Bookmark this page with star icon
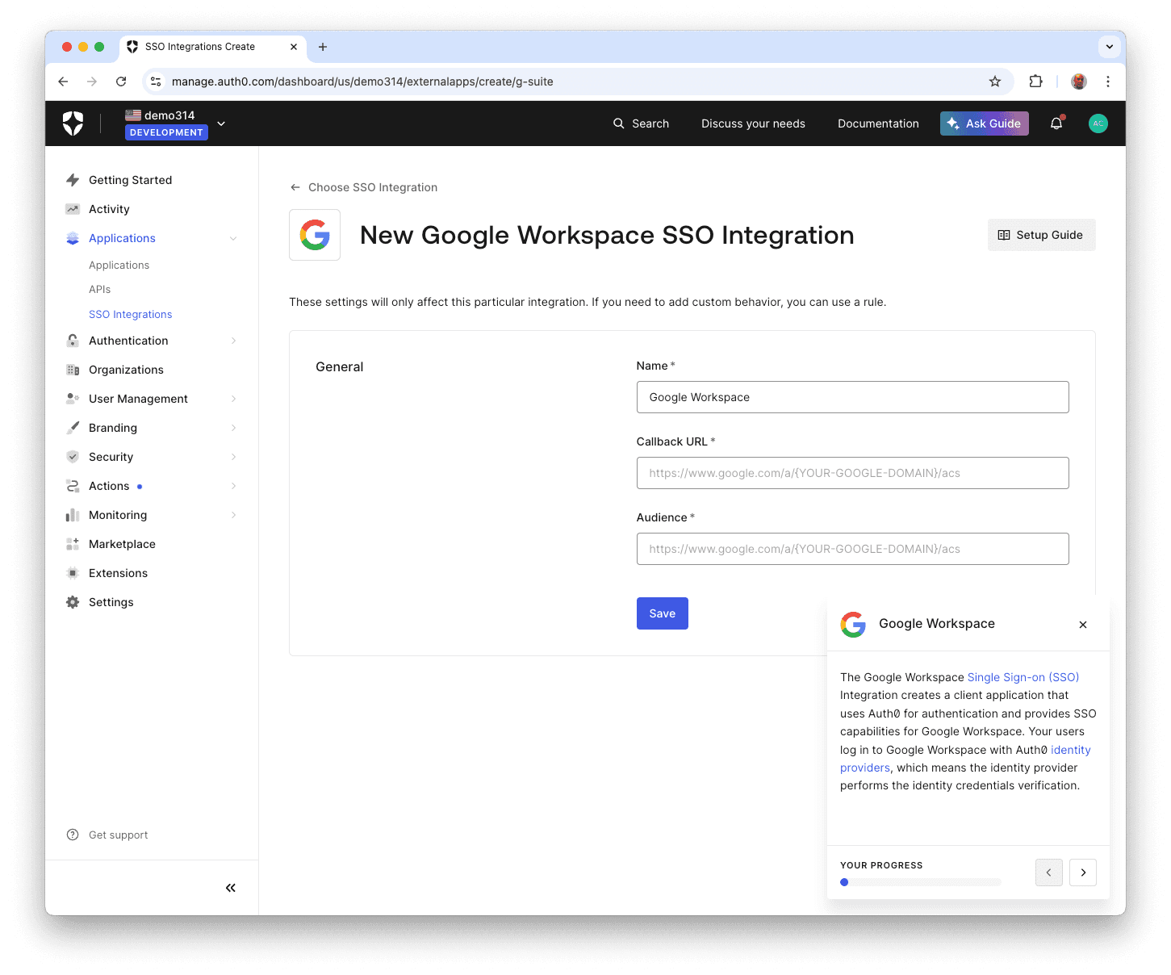1171x975 pixels. point(995,82)
